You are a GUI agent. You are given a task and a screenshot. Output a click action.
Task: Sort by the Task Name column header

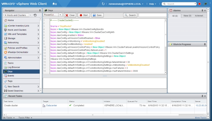click(22, 101)
